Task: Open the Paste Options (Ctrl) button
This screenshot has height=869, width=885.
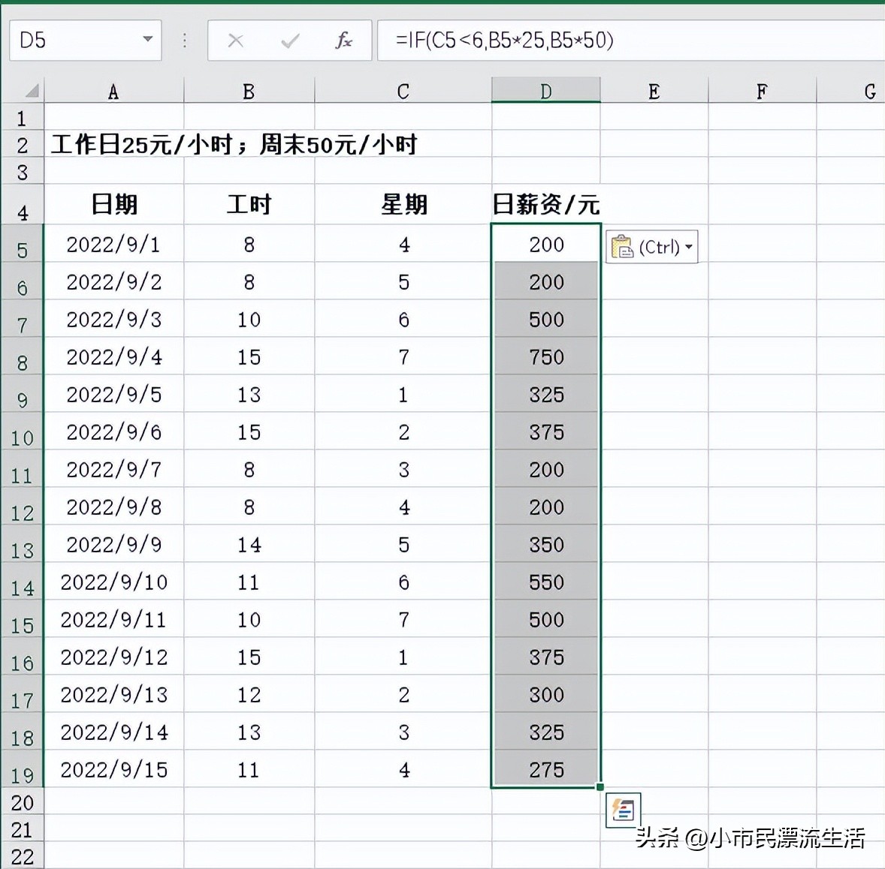Action: click(x=652, y=246)
